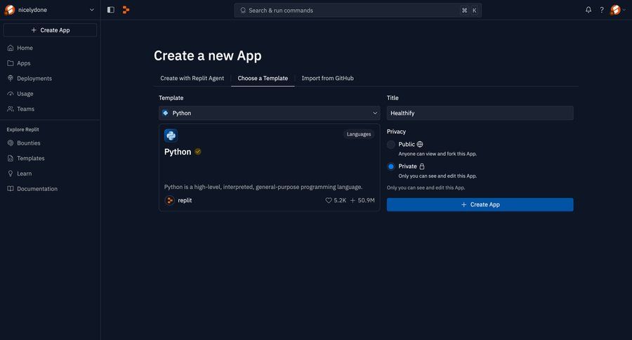Click the 'Create a new App' heading
This screenshot has width=632, height=340.
[208, 55]
